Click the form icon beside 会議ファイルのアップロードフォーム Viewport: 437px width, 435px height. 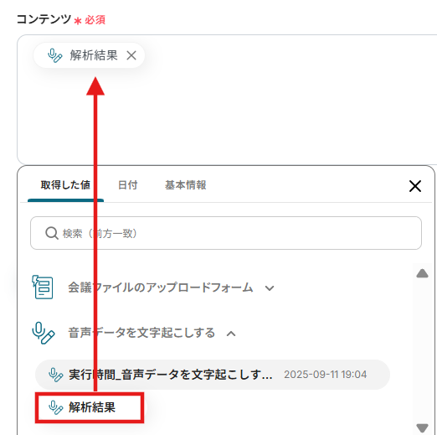(x=43, y=287)
